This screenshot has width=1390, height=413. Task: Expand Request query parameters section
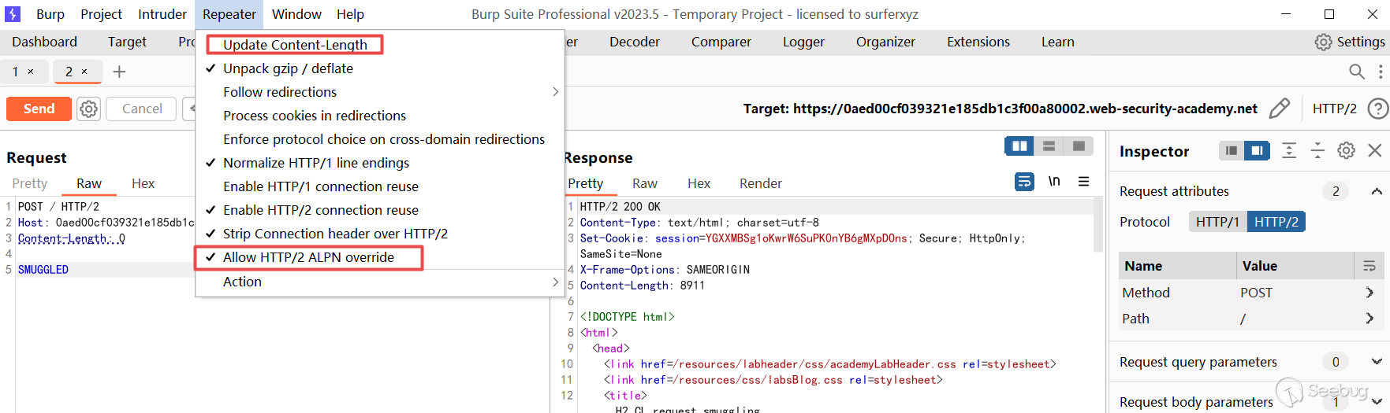coord(1377,362)
